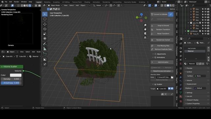This screenshot has height=119, width=211.
Task: Open the Window menu
Action: pyautogui.click(x=24, y=2)
